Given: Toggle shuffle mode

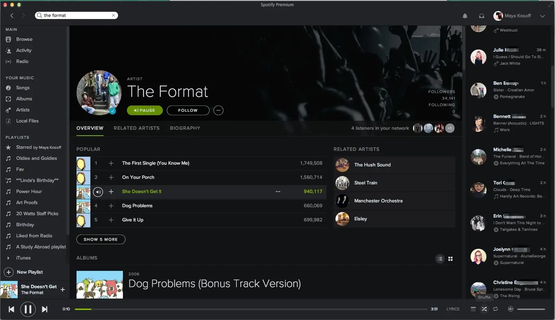Looking at the screenshot, I should pos(484,309).
